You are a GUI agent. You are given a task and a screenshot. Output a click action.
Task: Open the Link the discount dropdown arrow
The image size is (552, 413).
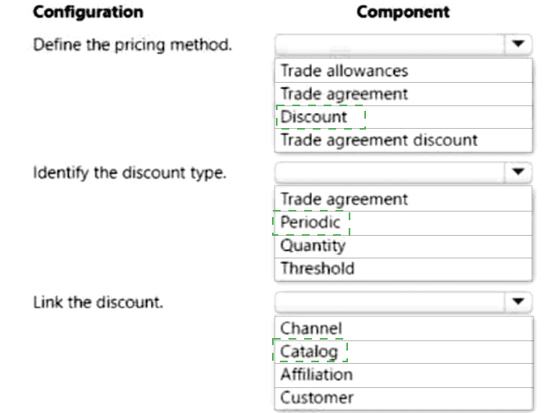(518, 301)
